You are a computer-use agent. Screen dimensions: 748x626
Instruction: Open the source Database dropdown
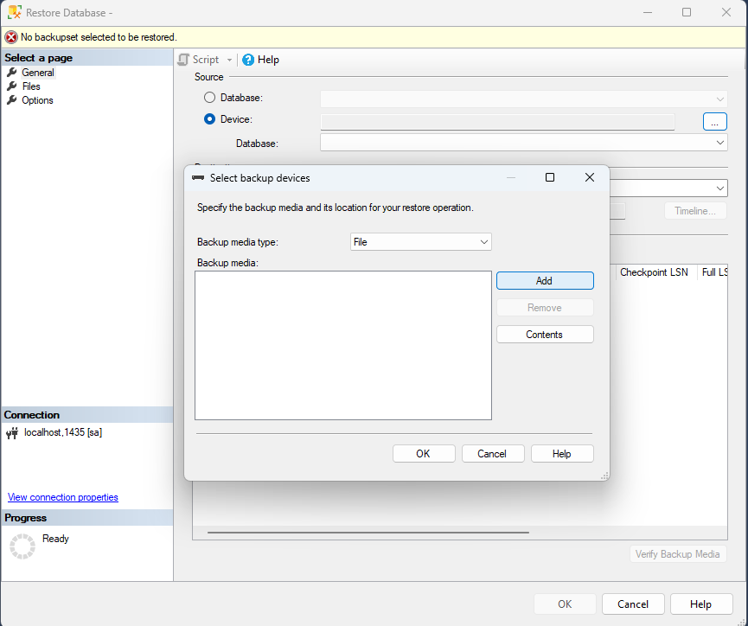point(720,98)
